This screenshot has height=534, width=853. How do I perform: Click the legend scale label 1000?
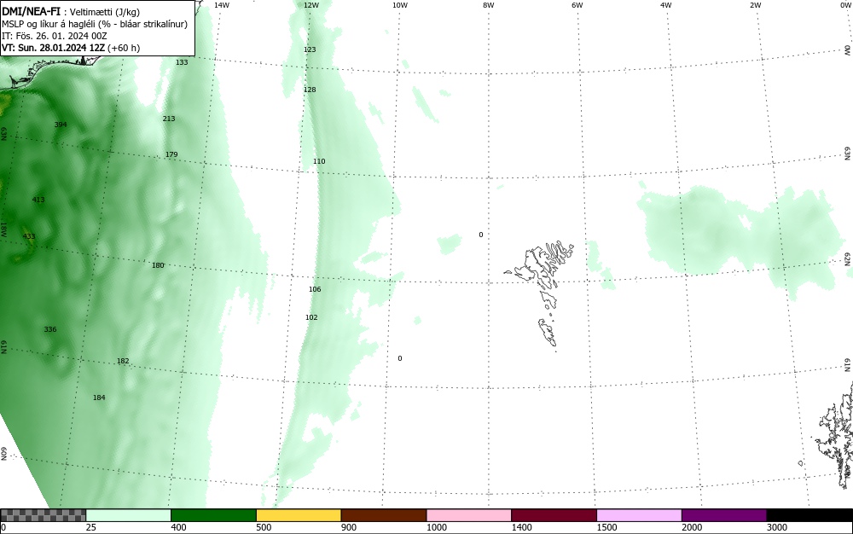pos(436,527)
